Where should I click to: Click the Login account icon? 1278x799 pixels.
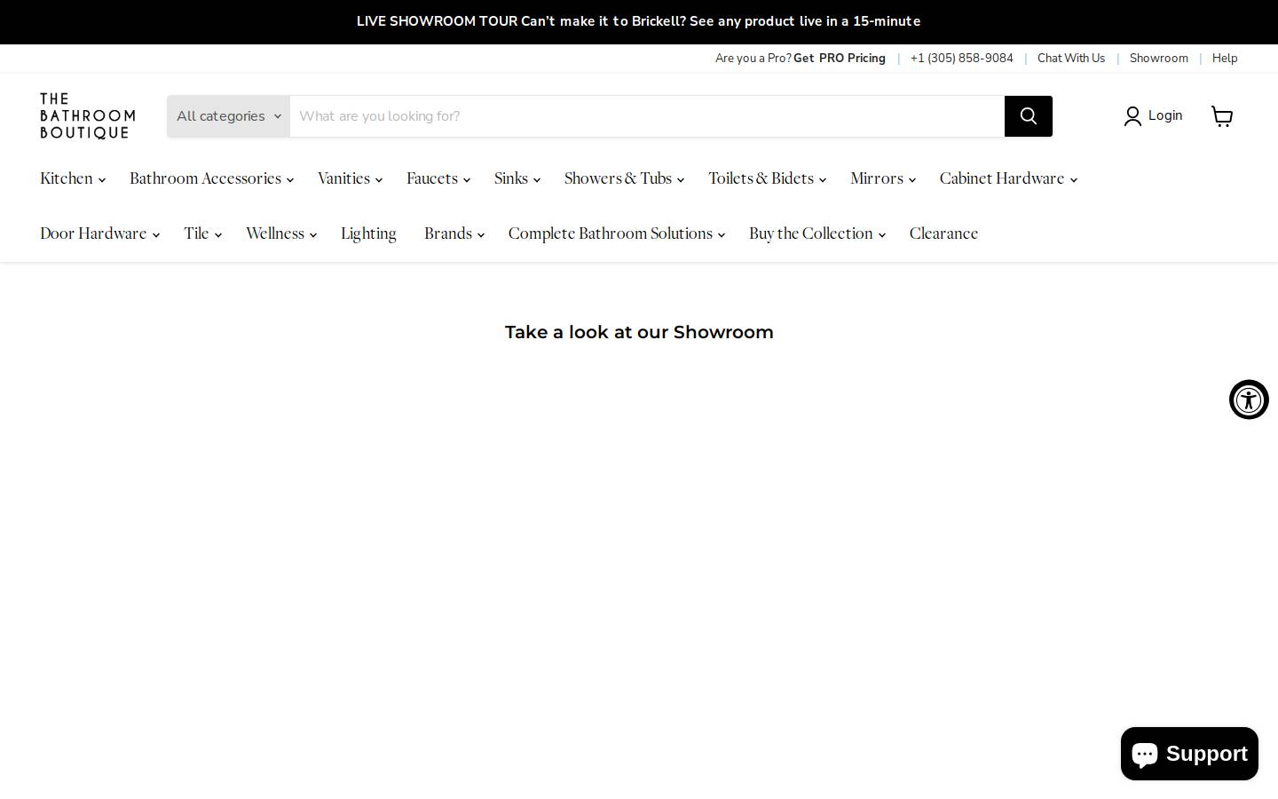tap(1132, 116)
